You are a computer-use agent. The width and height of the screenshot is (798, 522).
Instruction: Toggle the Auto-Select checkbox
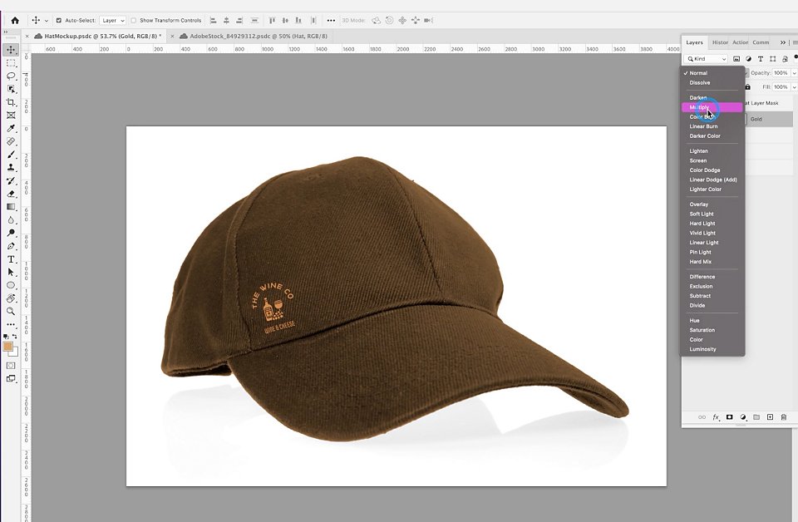[58, 20]
